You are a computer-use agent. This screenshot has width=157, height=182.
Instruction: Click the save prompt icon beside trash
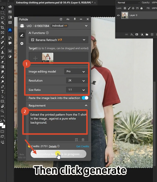[x=77, y=140]
